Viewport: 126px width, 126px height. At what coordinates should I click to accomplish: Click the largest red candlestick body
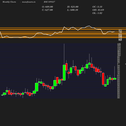click(103, 79)
